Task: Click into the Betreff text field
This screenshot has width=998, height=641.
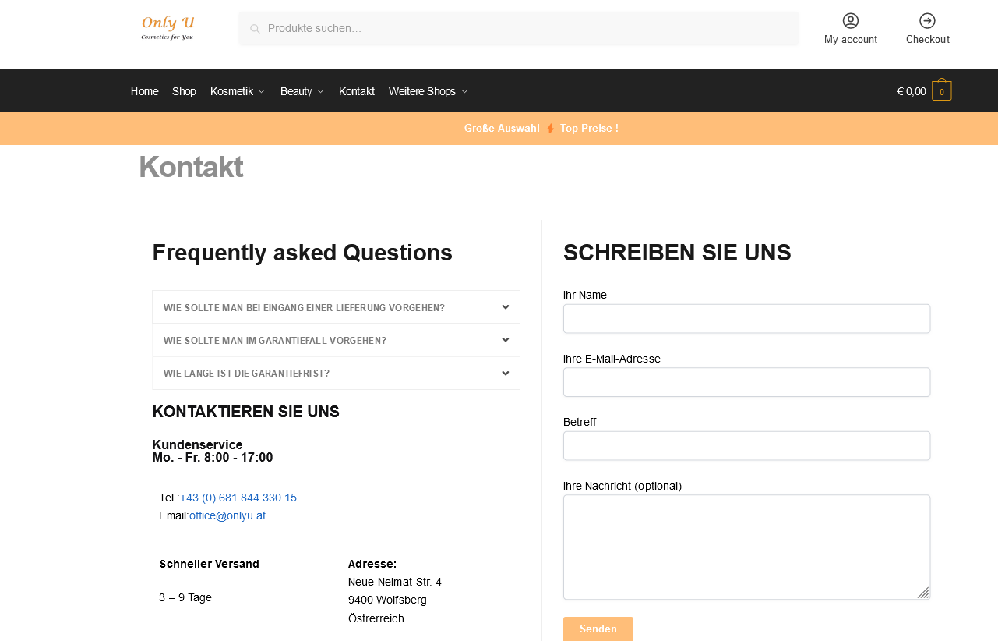Action: (746, 446)
